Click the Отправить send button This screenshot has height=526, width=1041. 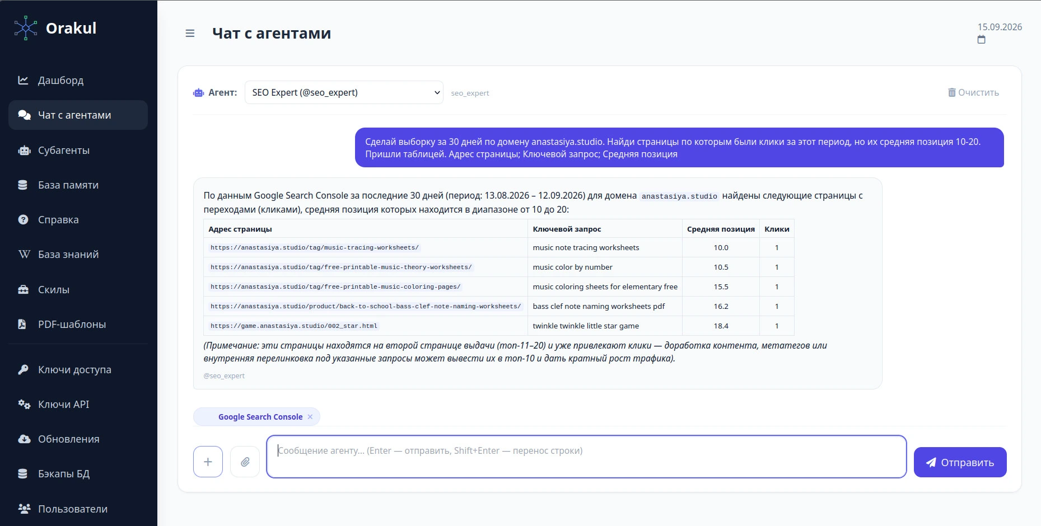[x=960, y=462]
